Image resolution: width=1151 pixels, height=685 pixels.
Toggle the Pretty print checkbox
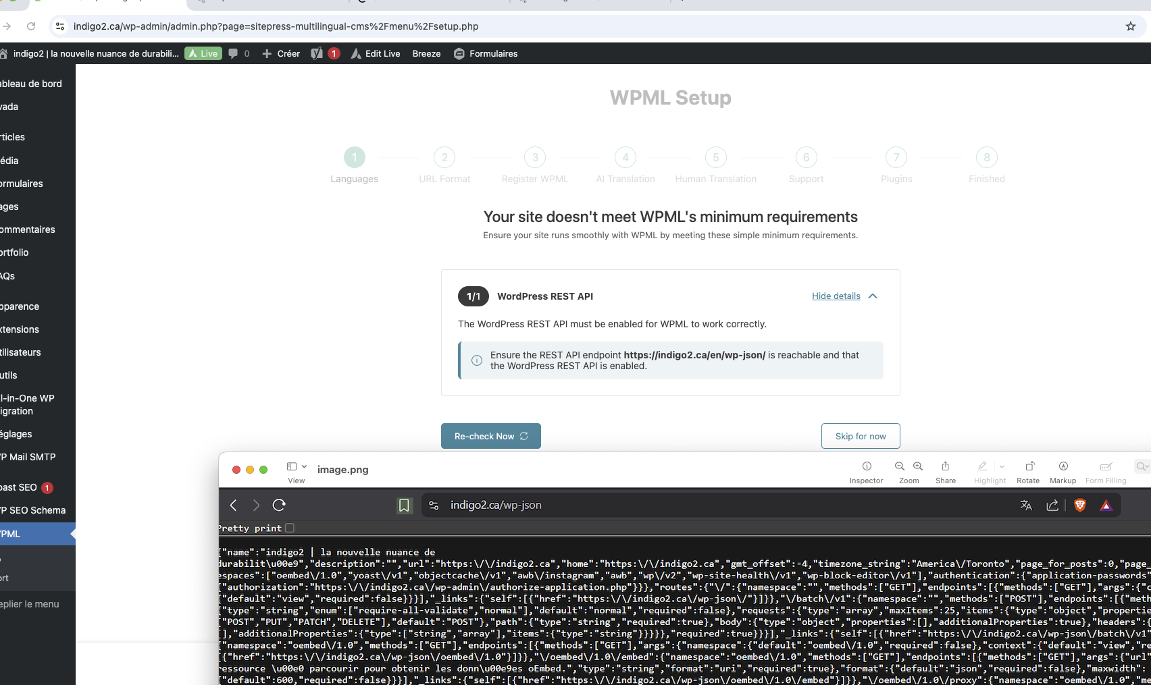pyautogui.click(x=290, y=528)
